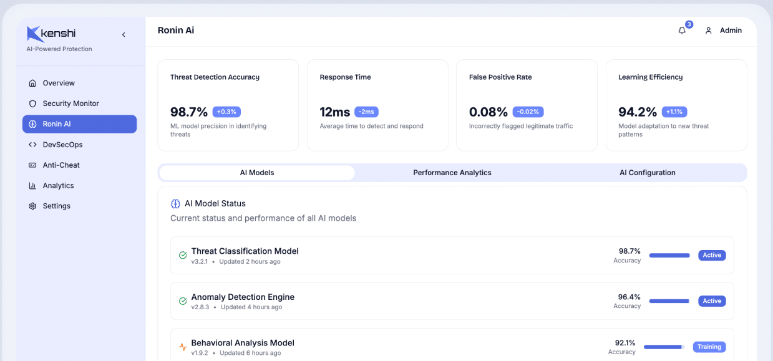Switch to the AI Configuration tab

click(647, 173)
